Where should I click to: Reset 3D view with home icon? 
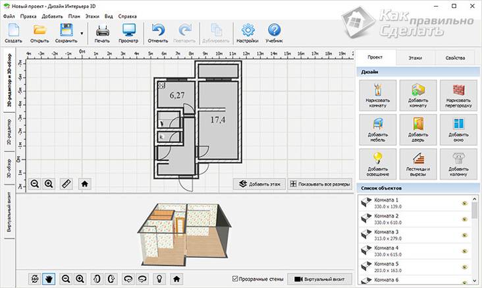pos(176,279)
